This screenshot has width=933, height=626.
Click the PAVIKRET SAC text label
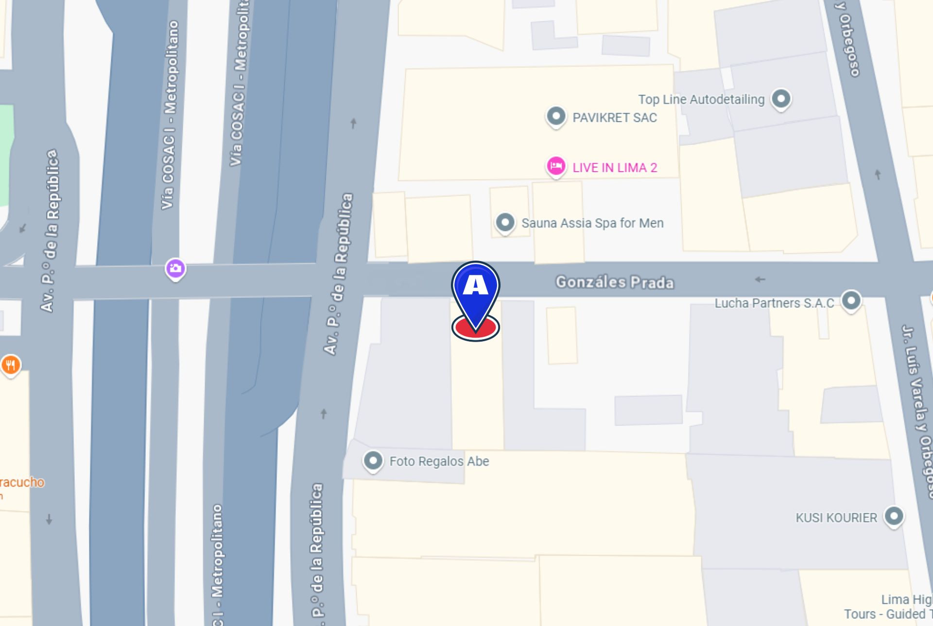(x=615, y=118)
